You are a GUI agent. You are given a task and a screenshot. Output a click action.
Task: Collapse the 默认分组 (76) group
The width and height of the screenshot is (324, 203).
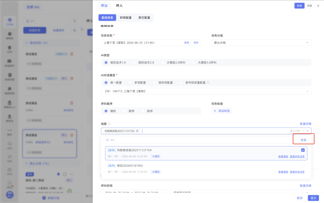point(26,164)
